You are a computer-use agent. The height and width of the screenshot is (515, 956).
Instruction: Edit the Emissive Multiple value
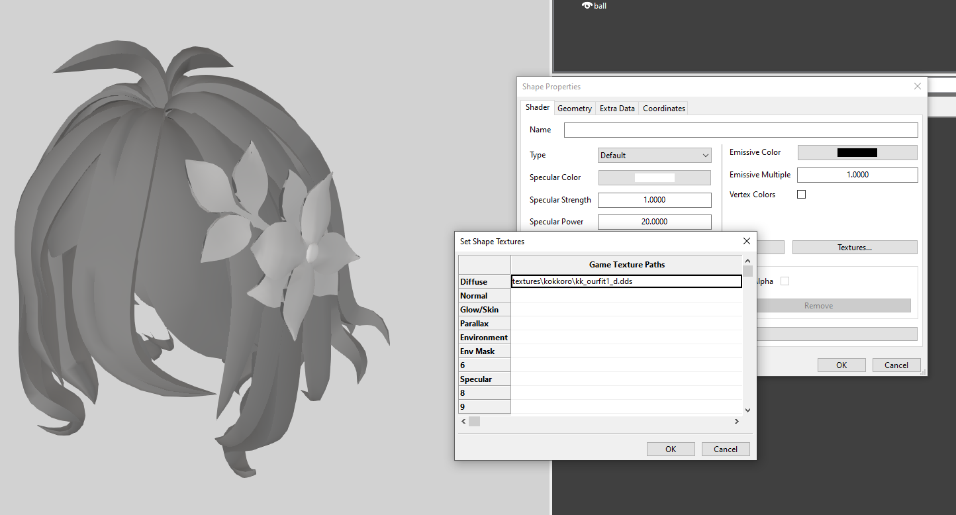pos(857,175)
